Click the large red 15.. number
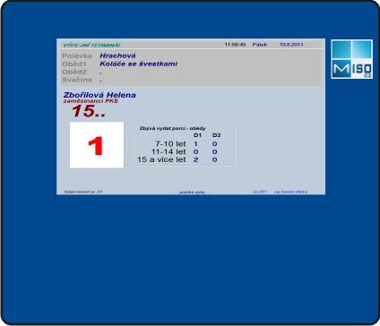The image size is (380, 326). coord(89,111)
